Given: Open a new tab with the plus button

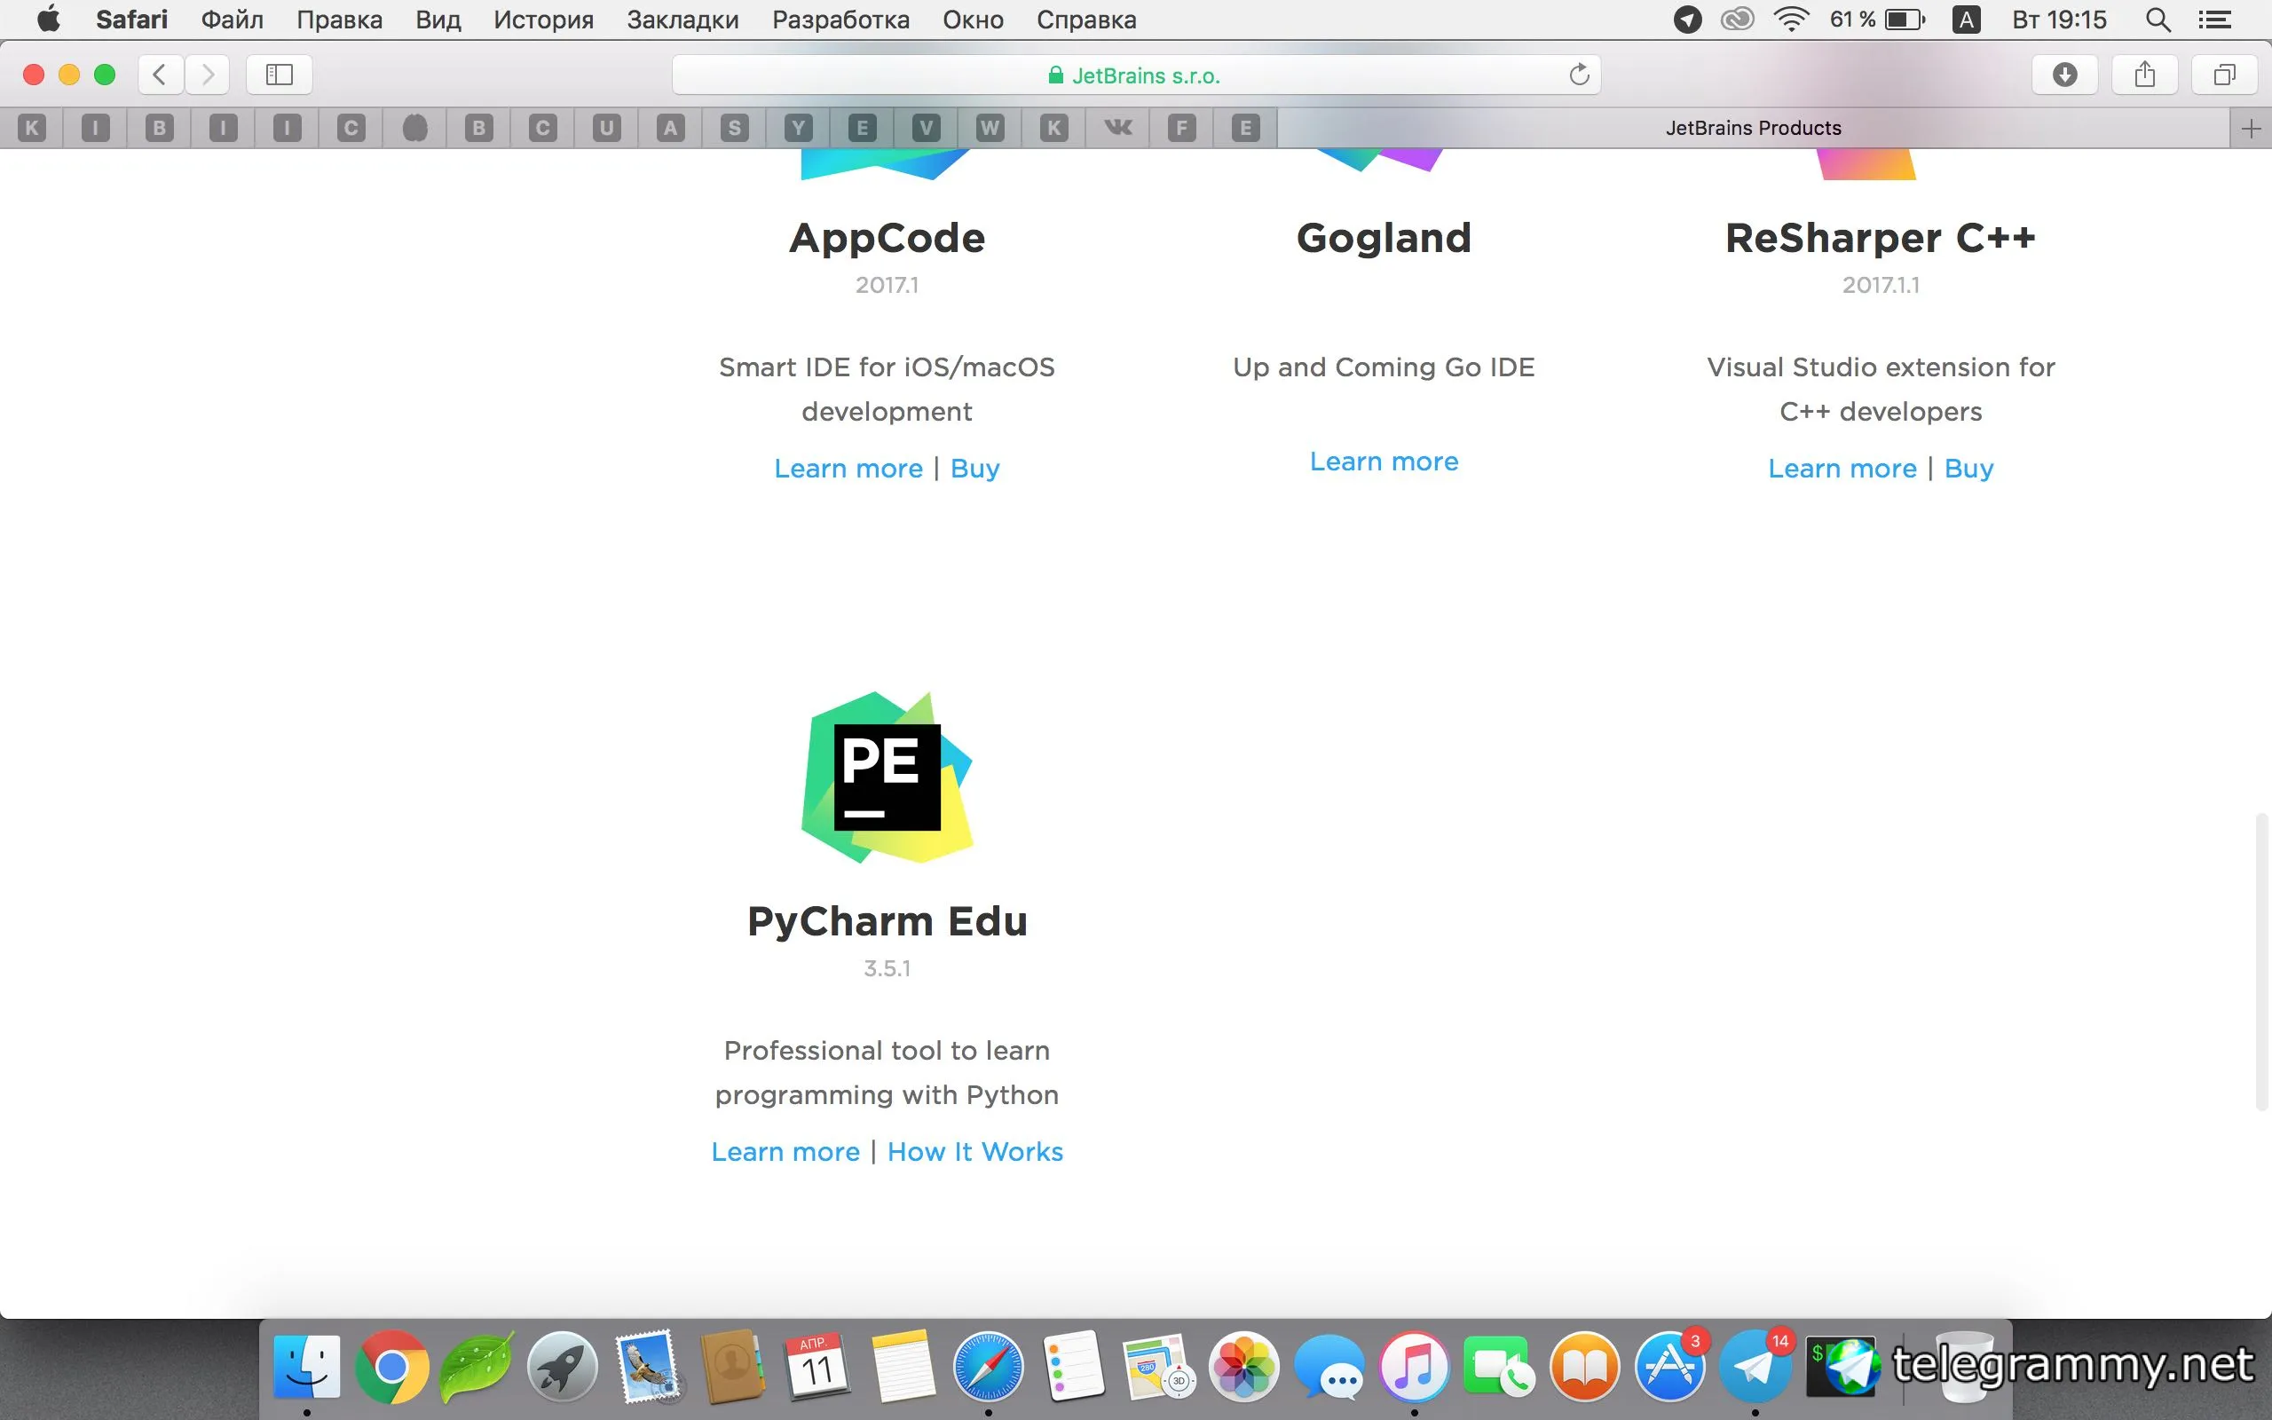Looking at the screenshot, I should click(x=2251, y=129).
